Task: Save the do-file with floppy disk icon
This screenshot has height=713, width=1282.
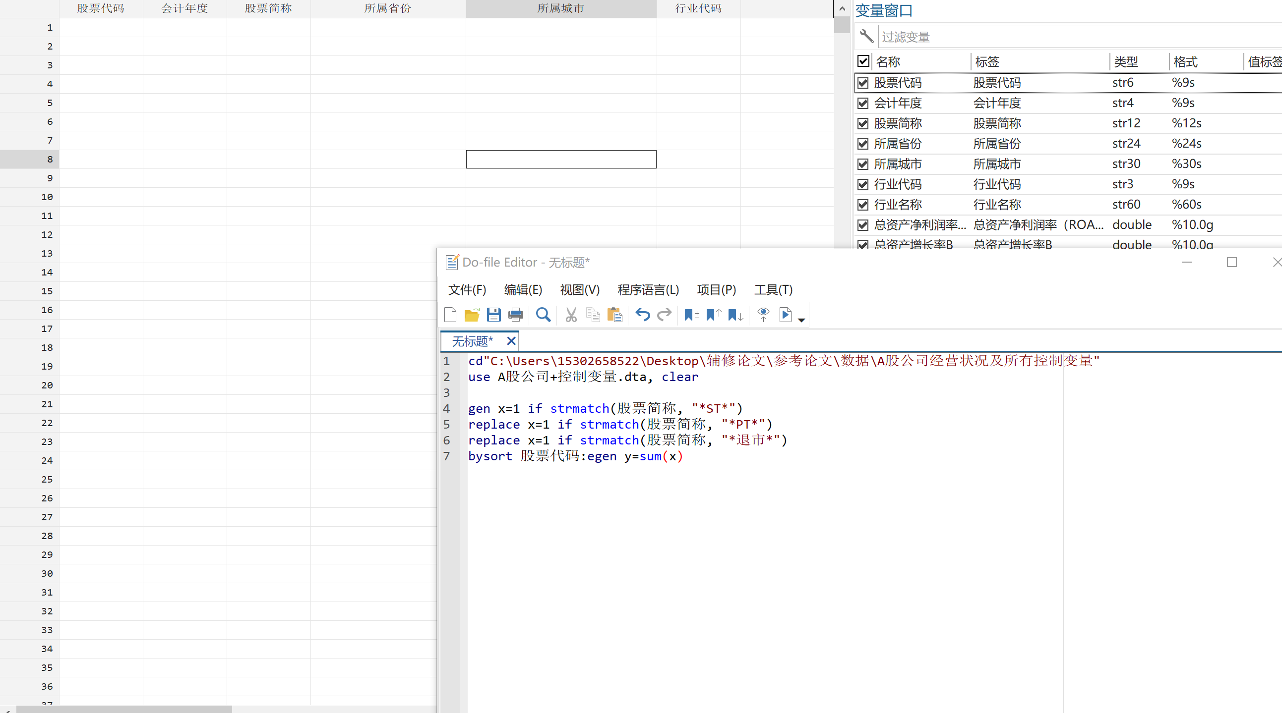Action: (493, 315)
